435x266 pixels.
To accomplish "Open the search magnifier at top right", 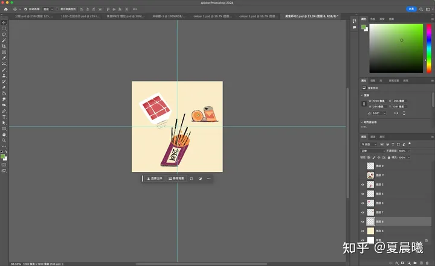I will pos(421,9).
